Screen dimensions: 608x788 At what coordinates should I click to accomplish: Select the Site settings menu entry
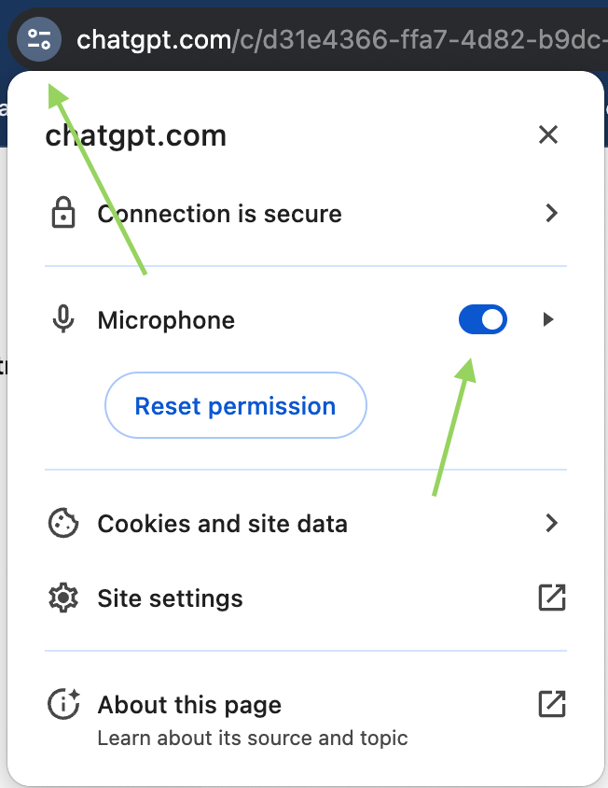point(305,598)
